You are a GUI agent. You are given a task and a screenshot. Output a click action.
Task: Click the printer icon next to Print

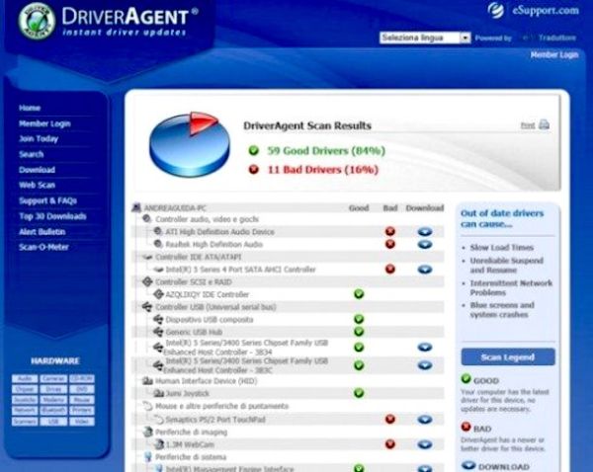pyautogui.click(x=544, y=125)
